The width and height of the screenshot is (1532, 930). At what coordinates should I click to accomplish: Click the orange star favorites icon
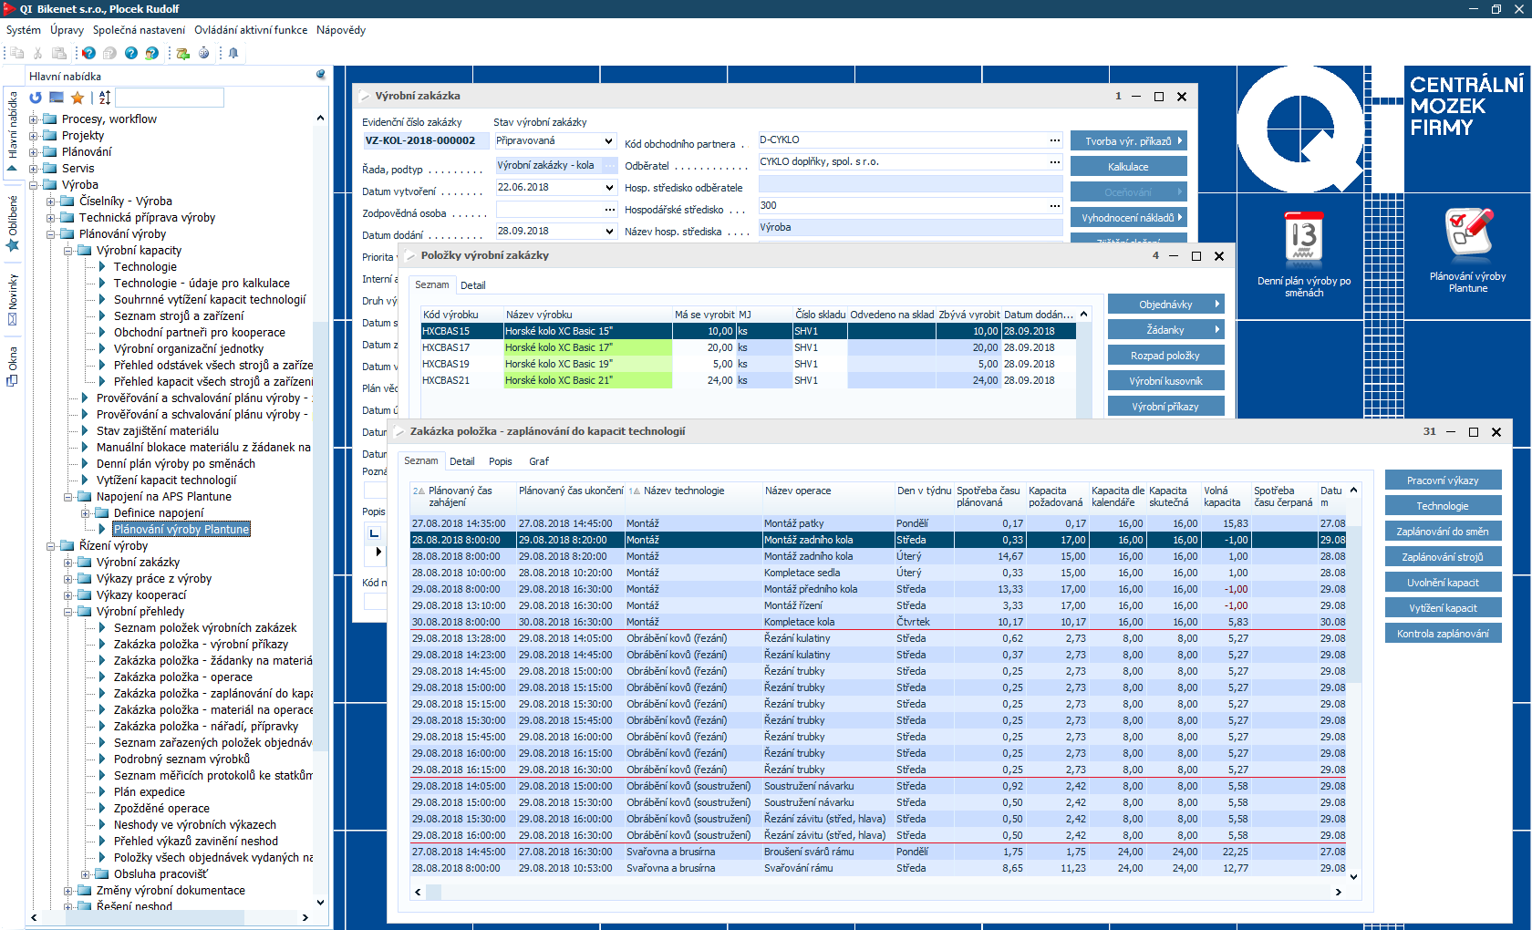(78, 98)
